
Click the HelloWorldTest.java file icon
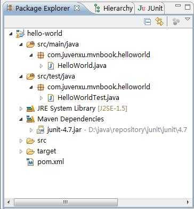click(51, 98)
